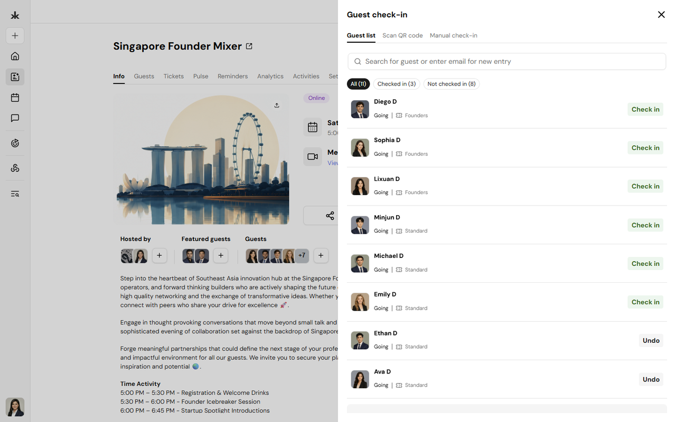Click Emily D's avatar photo
This screenshot has width=676, height=422.
(360, 302)
